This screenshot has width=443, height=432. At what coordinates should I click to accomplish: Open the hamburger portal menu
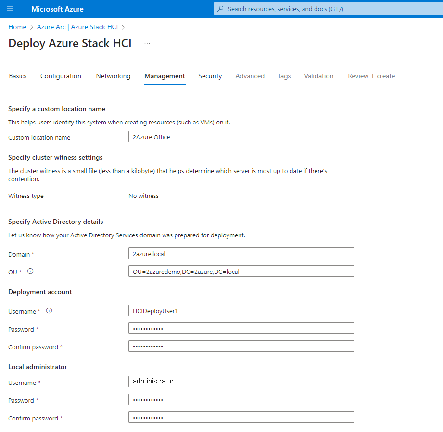10,9
